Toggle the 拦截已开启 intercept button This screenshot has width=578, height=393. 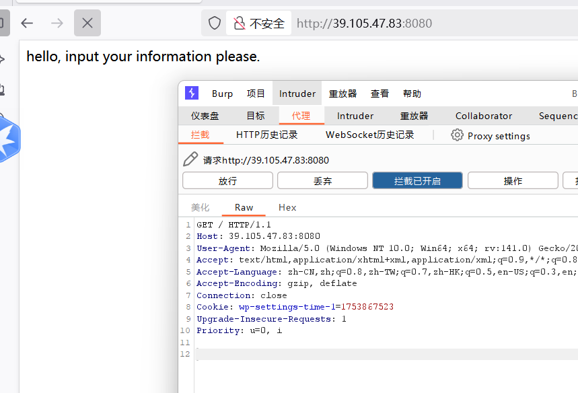417,180
